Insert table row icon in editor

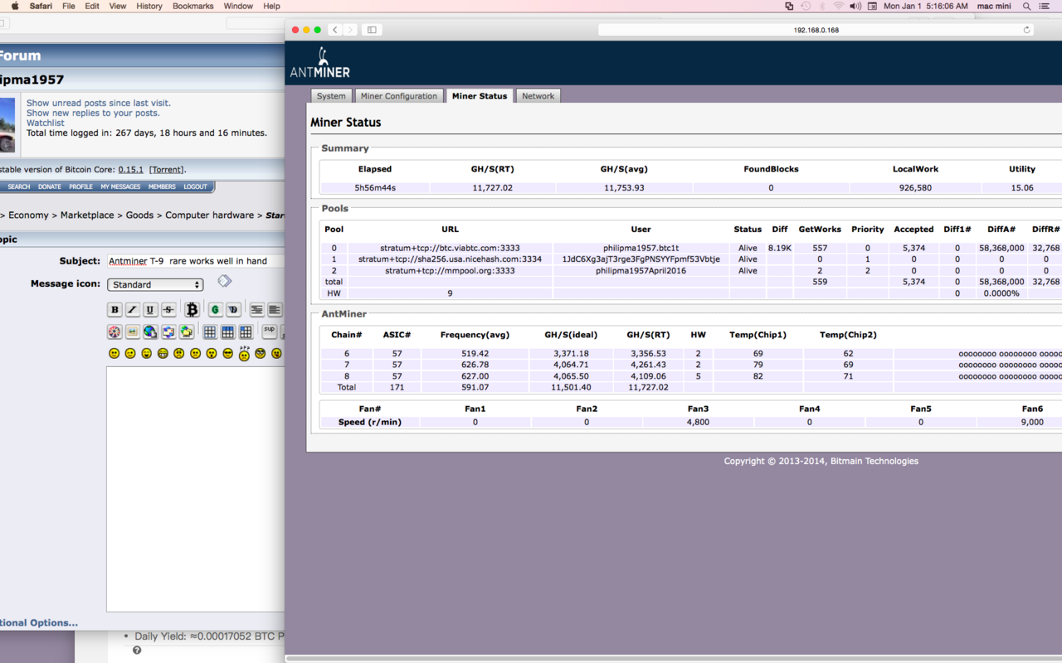pos(227,331)
